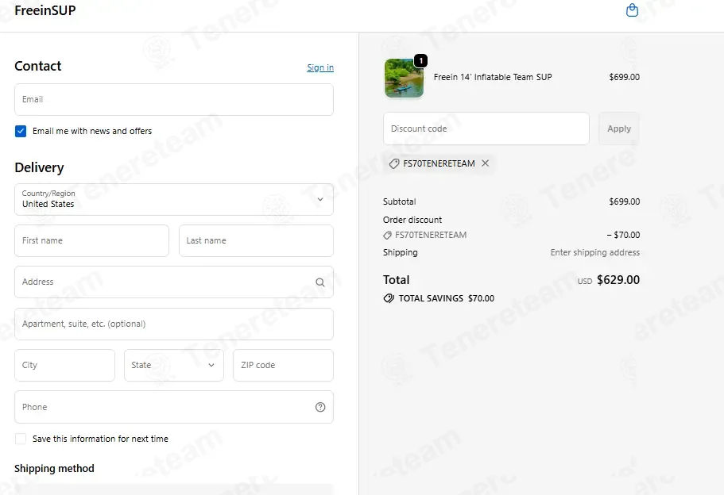Click the Subtotal amount $699.00

[625, 201]
